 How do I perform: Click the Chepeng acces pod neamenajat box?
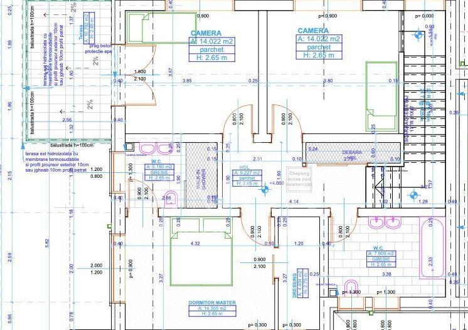299,178
